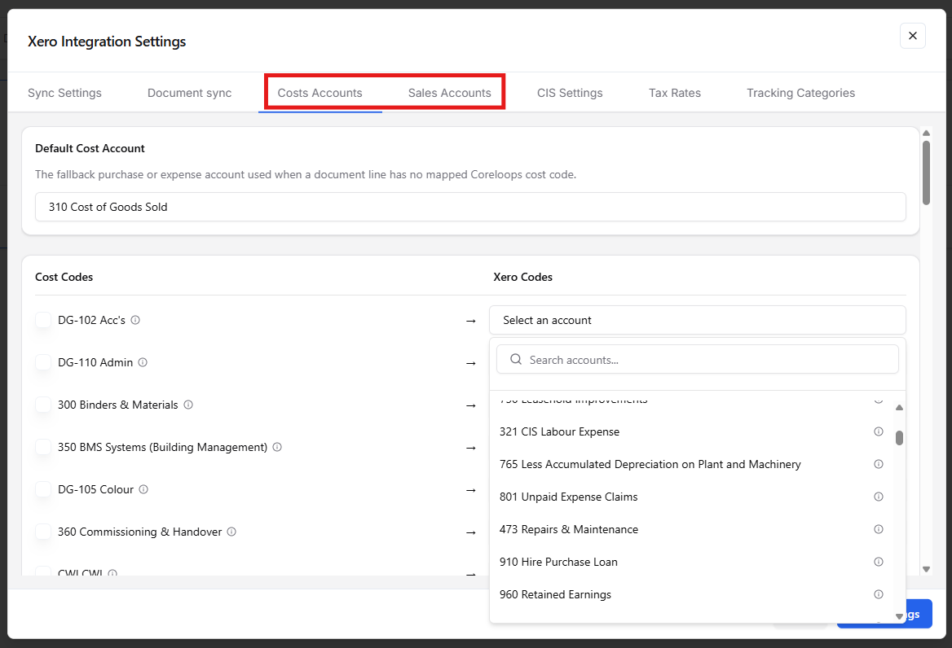Open info icon for 300 Binders & Materials
Viewport: 952px width, 648px height.
click(x=188, y=405)
